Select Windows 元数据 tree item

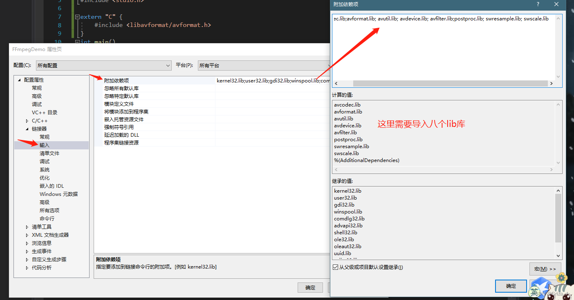pos(58,194)
